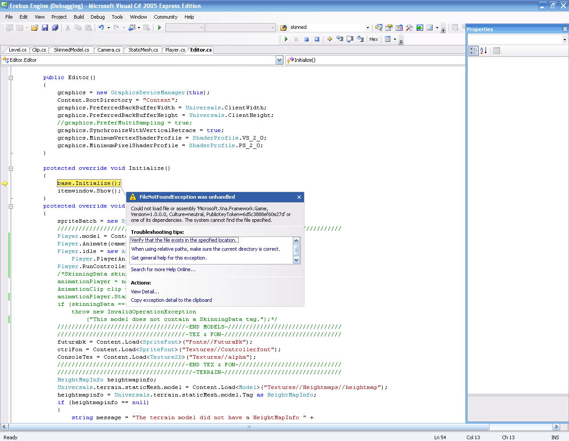
Task: Stop debugging with the blue square button
Action: pos(306,39)
